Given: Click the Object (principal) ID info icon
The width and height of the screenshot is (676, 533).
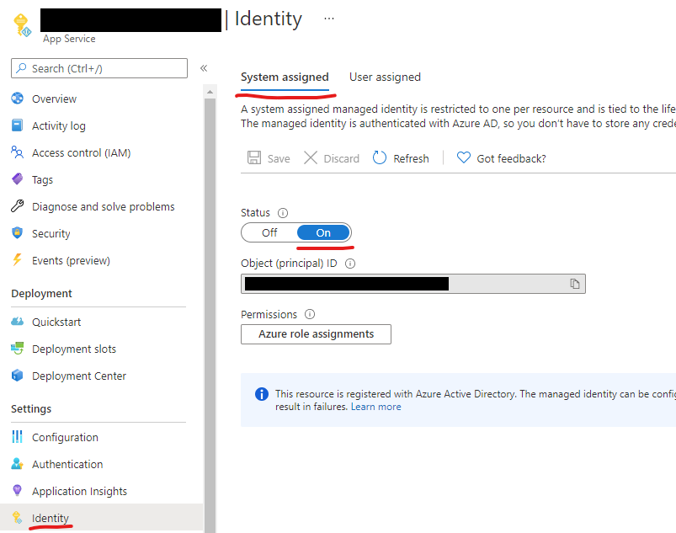Looking at the screenshot, I should pos(350,264).
